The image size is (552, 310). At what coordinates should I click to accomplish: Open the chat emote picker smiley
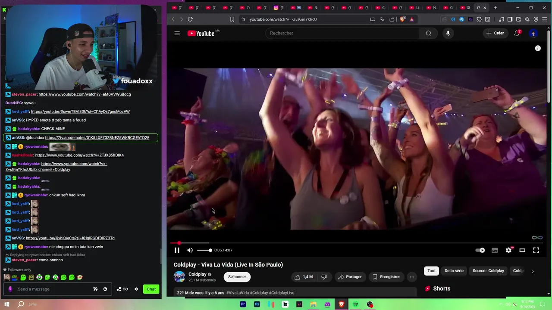pyautogui.click(x=105, y=289)
